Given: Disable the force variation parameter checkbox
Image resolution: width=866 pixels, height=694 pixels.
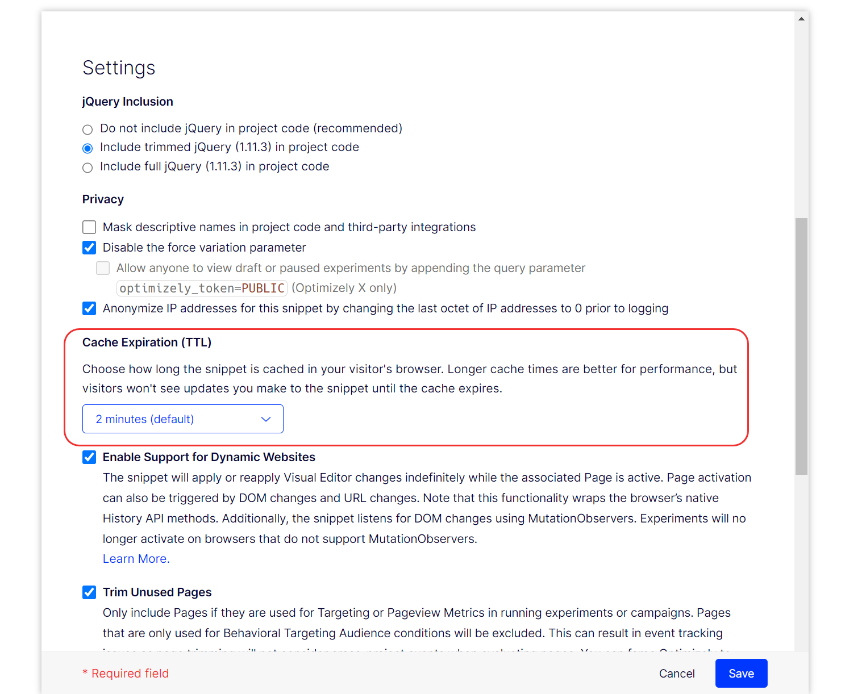Looking at the screenshot, I should point(89,248).
